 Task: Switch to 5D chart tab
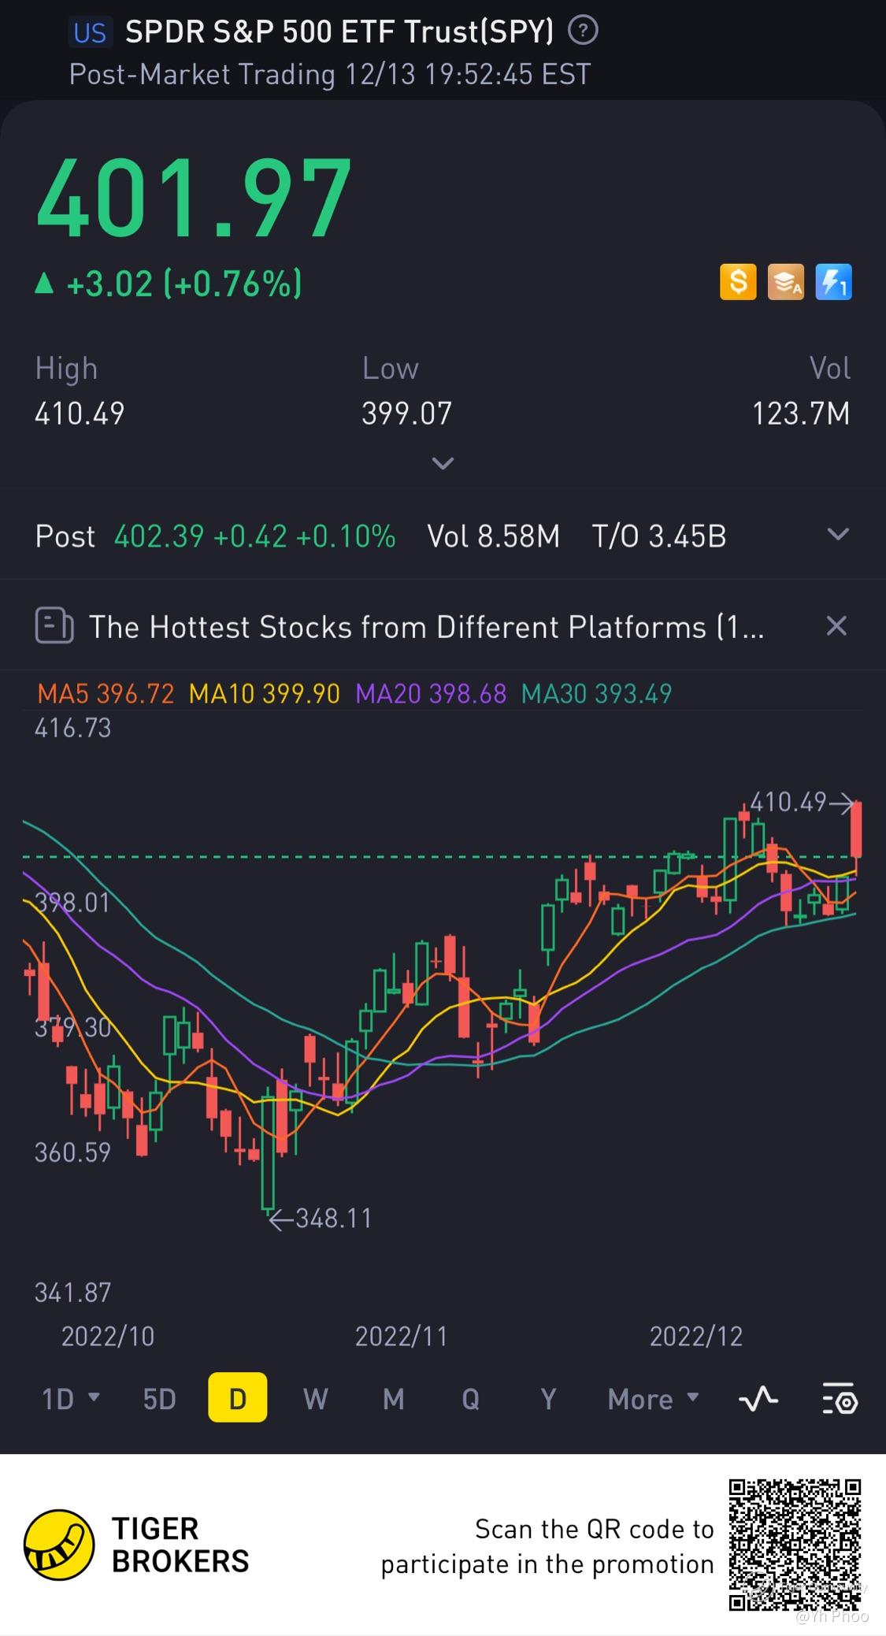pyautogui.click(x=159, y=1399)
